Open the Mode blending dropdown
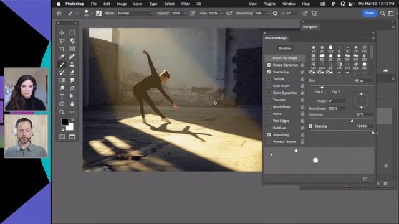The height and width of the screenshot is (224, 399). 135,13
